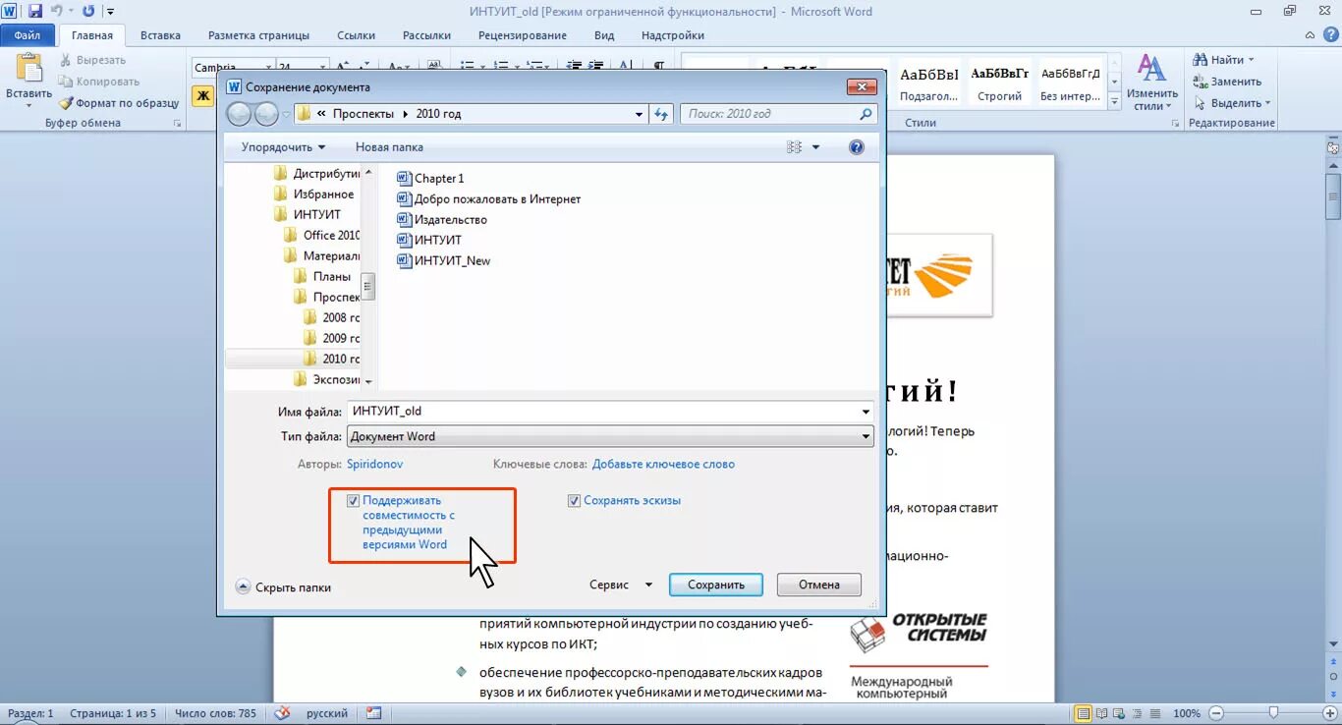This screenshot has width=1342, height=725.
Task: Click the Forward arrow in save dialog
Action: point(266,114)
